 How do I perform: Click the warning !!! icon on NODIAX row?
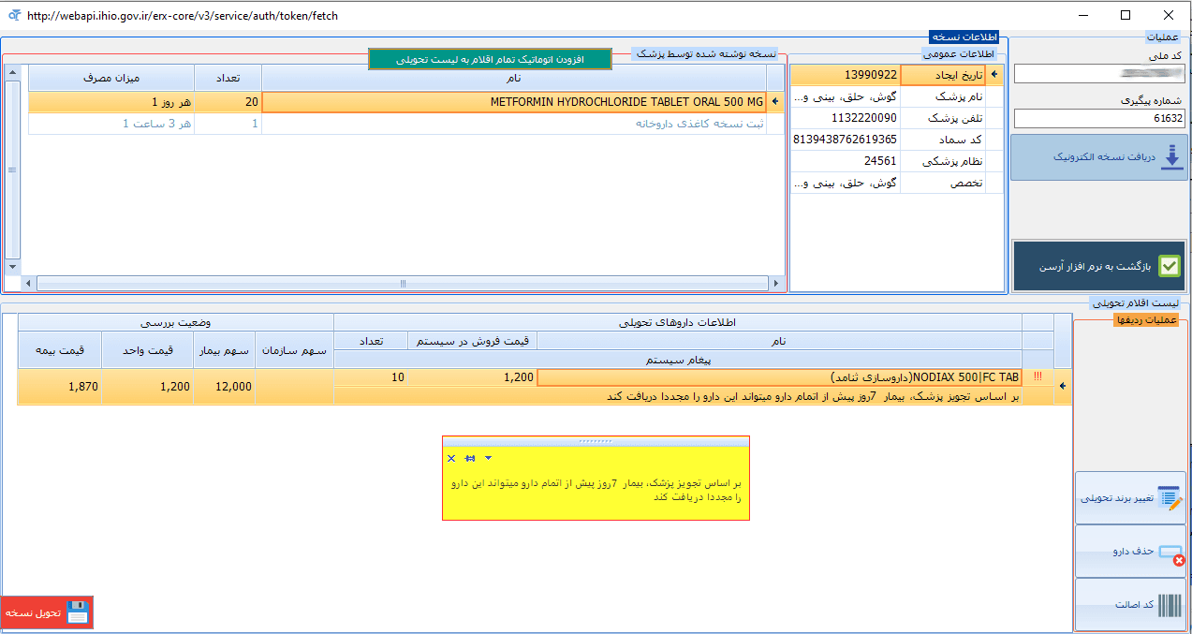(x=1037, y=377)
